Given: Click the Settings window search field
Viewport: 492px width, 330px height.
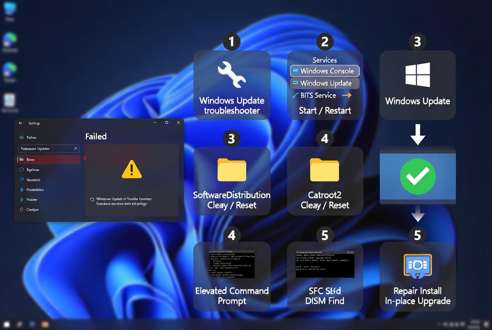Looking at the screenshot, I should tap(48, 149).
